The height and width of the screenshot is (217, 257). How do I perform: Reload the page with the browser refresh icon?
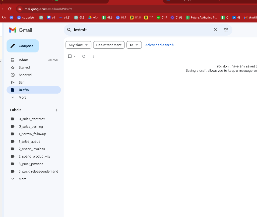[10, 9]
